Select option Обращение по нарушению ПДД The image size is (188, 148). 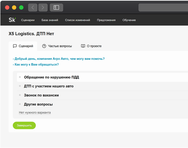(x=103, y=77)
